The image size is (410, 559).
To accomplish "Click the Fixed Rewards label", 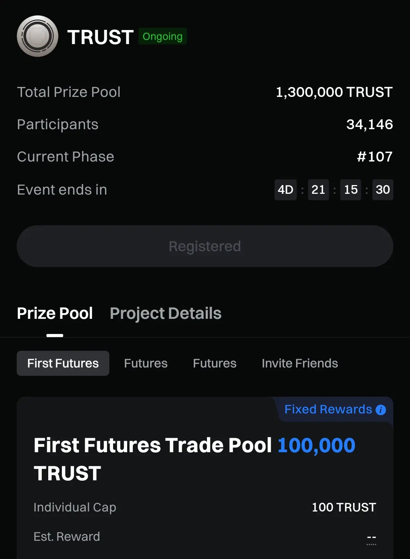I will pos(328,409).
